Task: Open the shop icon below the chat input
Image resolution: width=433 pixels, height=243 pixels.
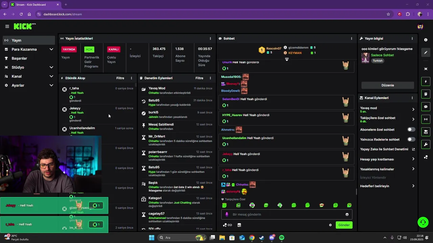Action: [x=239, y=225]
